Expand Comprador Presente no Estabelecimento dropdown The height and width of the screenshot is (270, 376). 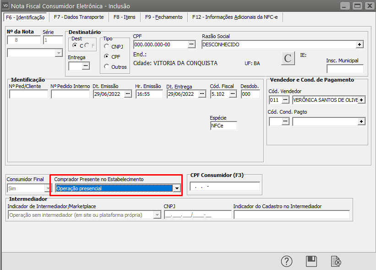pyautogui.click(x=177, y=188)
